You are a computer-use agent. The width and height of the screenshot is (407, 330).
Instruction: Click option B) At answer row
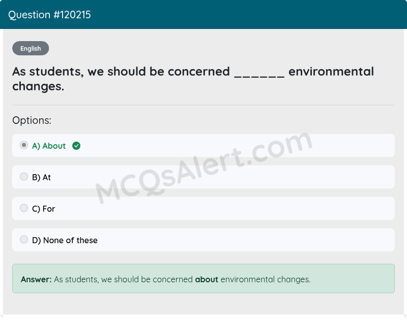pyautogui.click(x=203, y=177)
